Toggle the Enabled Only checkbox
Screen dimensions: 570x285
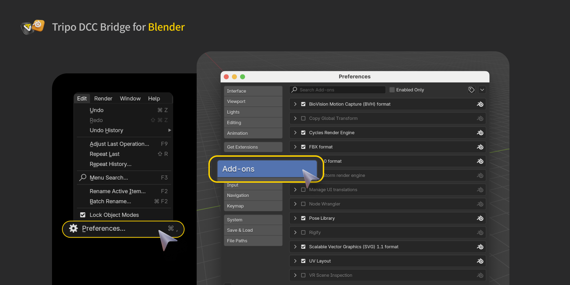[392, 90]
